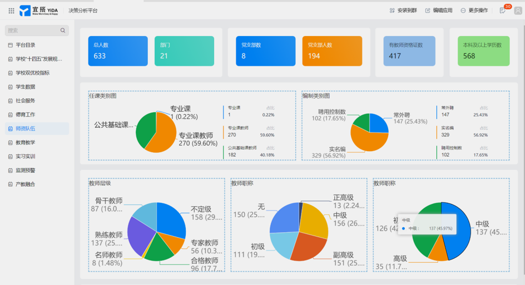Click the search magnifier icon

(x=63, y=31)
